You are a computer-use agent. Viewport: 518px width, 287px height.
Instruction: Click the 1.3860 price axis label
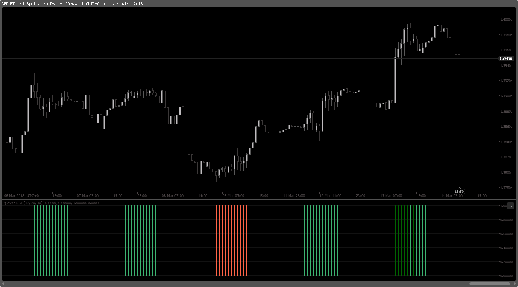(x=505, y=127)
